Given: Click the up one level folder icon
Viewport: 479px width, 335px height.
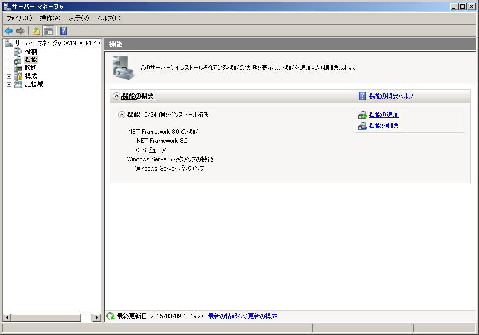Looking at the screenshot, I should coord(36,31).
